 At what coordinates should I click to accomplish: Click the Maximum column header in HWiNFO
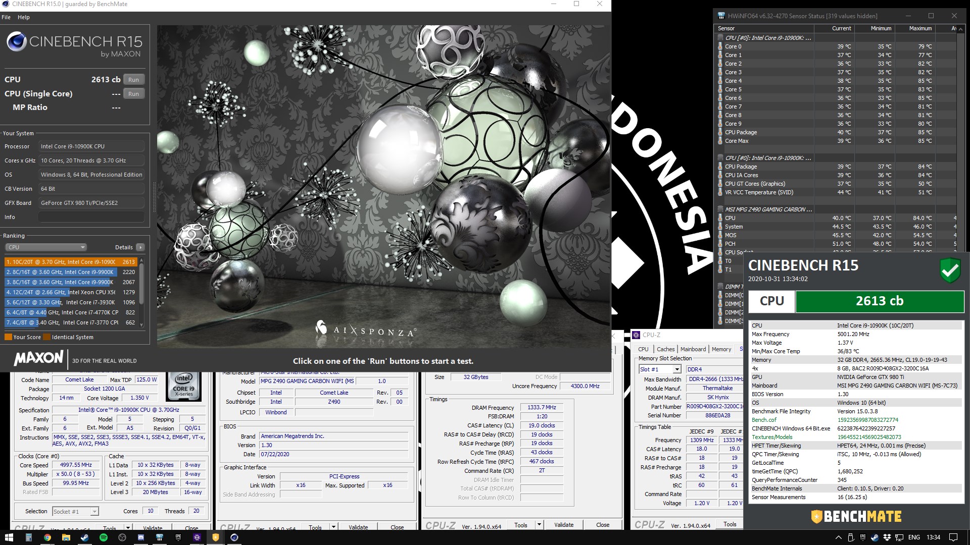(915, 28)
